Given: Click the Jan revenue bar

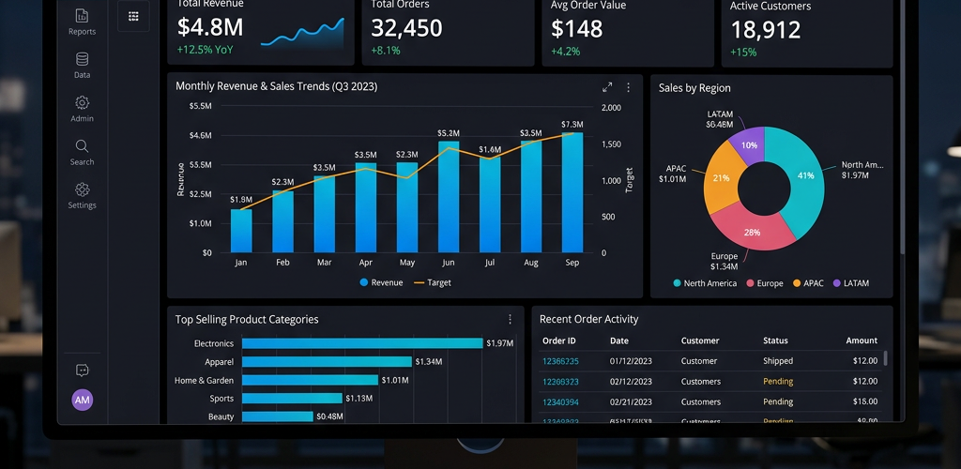Looking at the screenshot, I should pyautogui.click(x=241, y=231).
